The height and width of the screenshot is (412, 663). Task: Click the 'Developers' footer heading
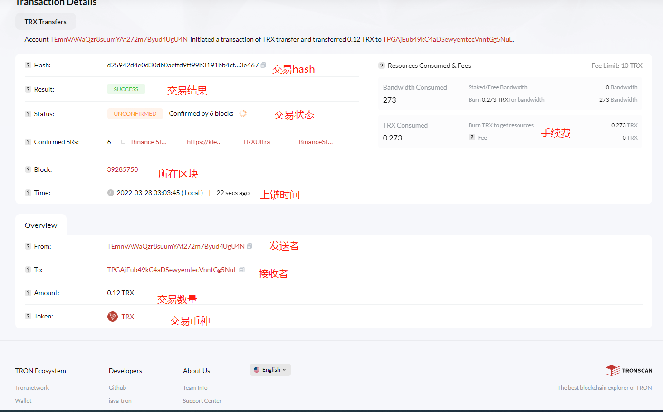[125, 371]
